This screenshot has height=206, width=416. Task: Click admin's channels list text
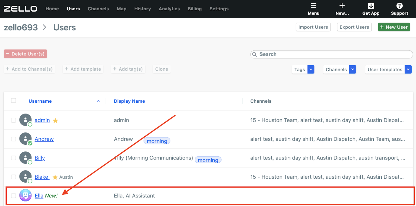point(327,120)
